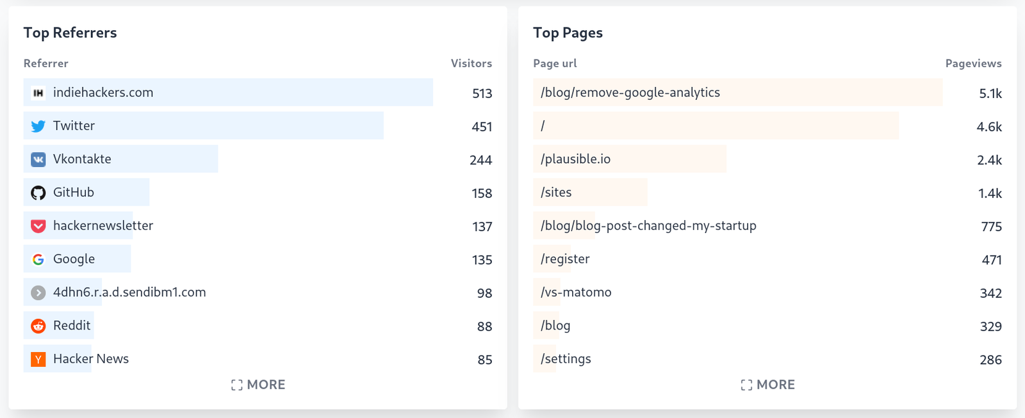Click the Reddit alien icon
This screenshot has width=1025, height=418.
pos(38,325)
